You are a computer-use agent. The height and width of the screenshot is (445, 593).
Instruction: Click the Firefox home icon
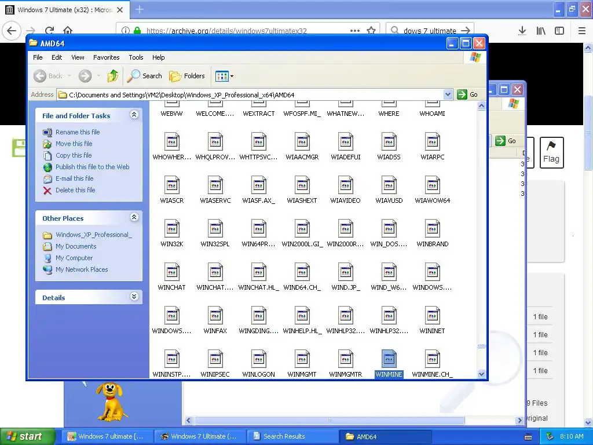click(68, 30)
